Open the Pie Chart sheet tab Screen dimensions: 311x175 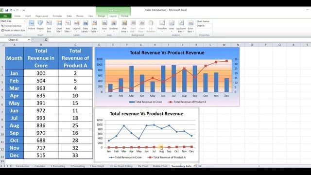[143, 166]
